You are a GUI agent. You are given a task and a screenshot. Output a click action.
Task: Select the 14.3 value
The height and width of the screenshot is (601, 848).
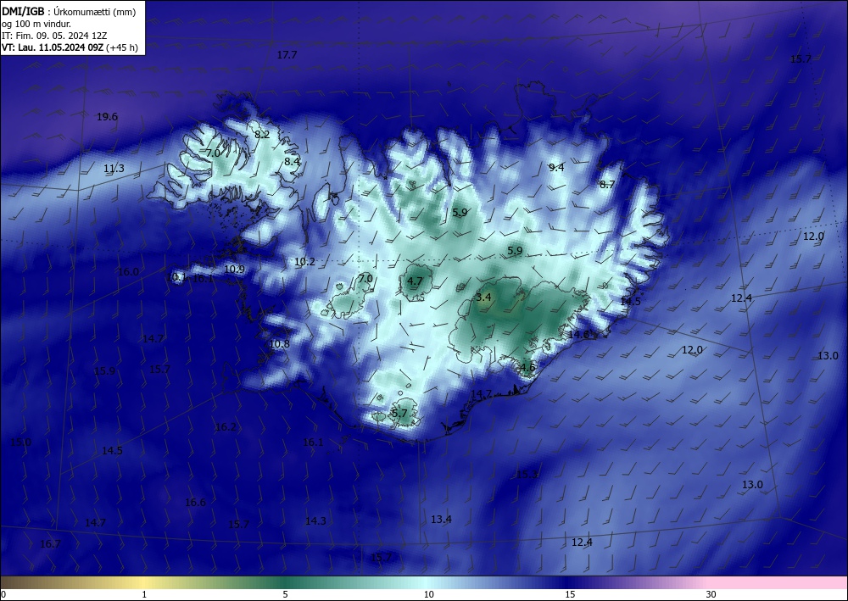tap(315, 521)
